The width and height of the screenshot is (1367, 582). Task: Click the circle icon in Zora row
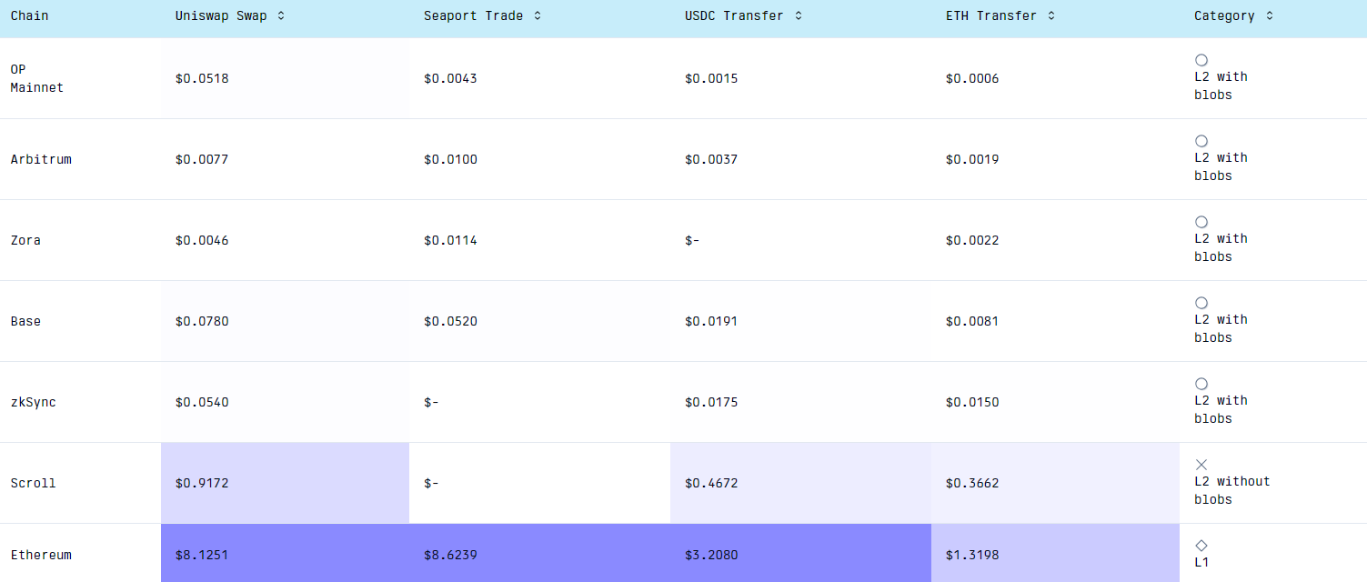[1201, 222]
